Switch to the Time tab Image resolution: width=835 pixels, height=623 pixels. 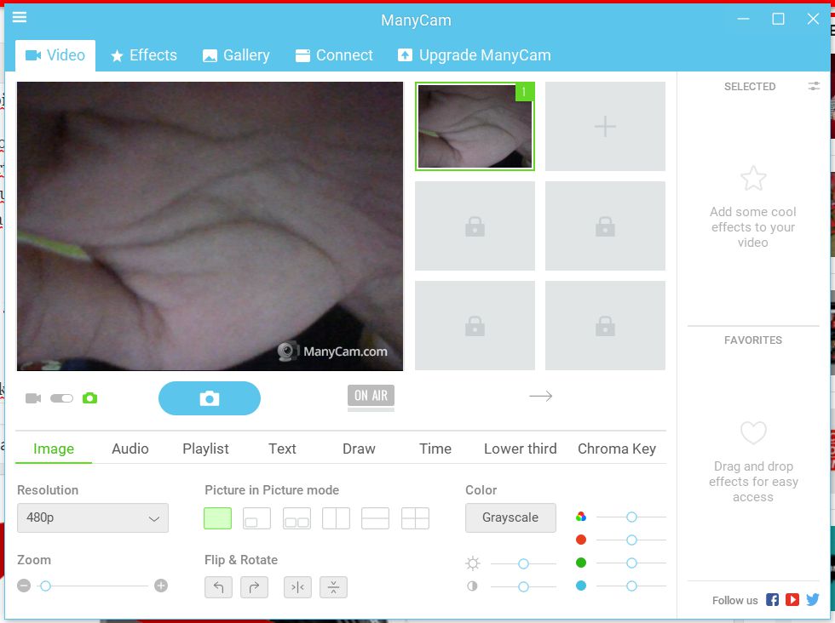tap(435, 449)
